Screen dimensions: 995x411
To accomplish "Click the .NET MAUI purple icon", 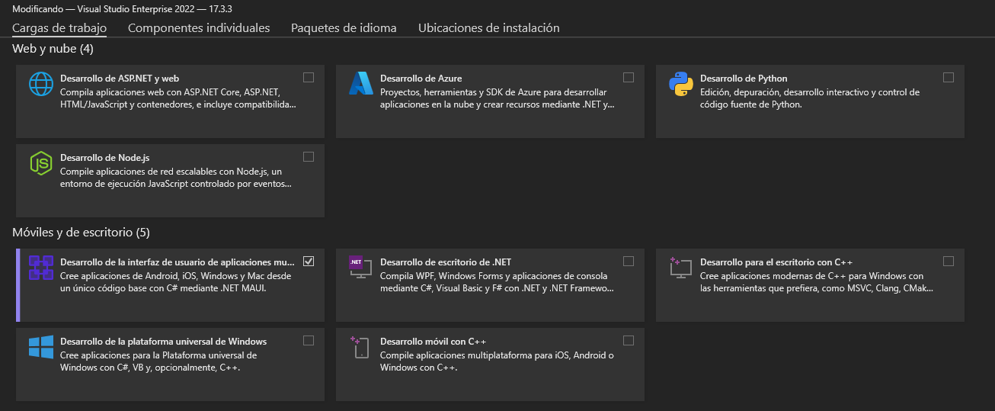I will click(40, 268).
